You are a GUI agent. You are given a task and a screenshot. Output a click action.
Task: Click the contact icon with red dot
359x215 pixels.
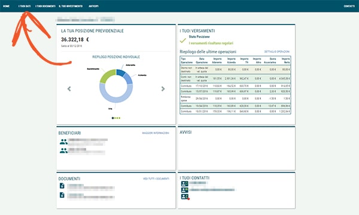pyautogui.click(x=185, y=196)
